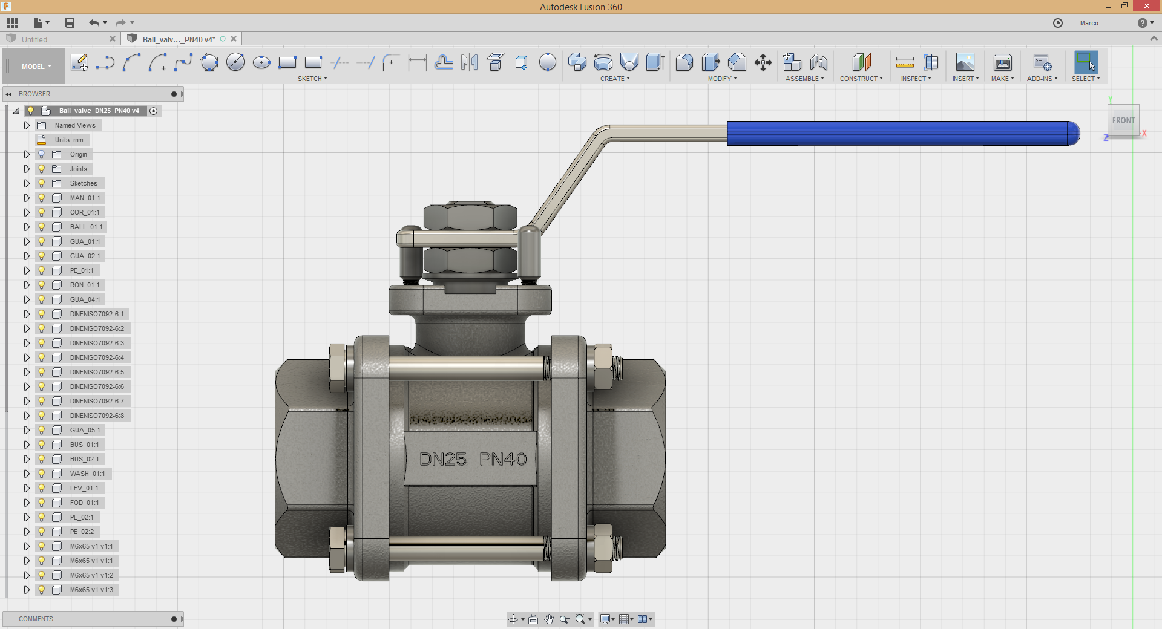The image size is (1162, 629).
Task: Open the Marco user account menu
Action: [1089, 23]
